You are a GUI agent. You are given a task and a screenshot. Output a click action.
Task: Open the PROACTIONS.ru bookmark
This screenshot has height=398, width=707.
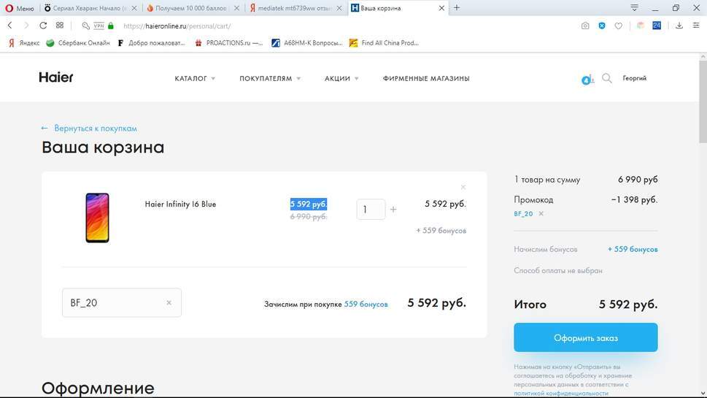coord(229,43)
